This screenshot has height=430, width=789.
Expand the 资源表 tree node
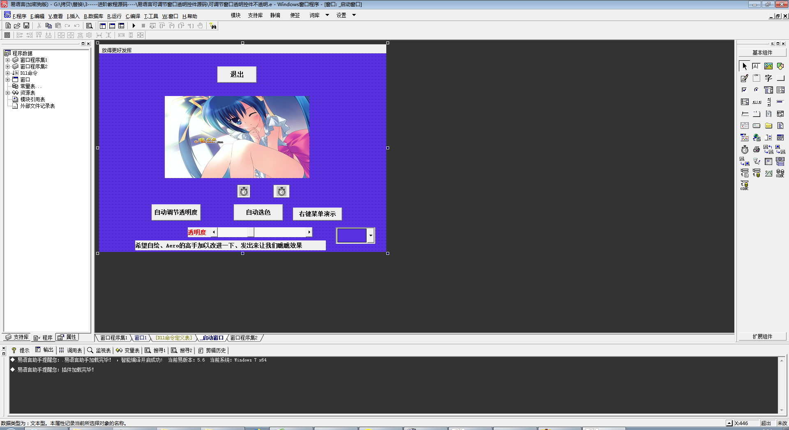coord(7,93)
